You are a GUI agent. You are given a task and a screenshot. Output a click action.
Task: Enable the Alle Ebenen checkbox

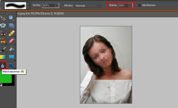point(139,5)
